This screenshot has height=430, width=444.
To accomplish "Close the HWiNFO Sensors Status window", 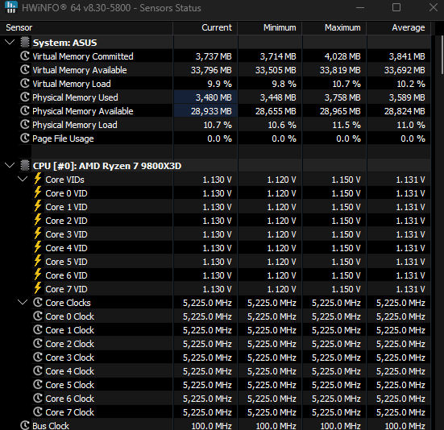I will click(434, 7).
